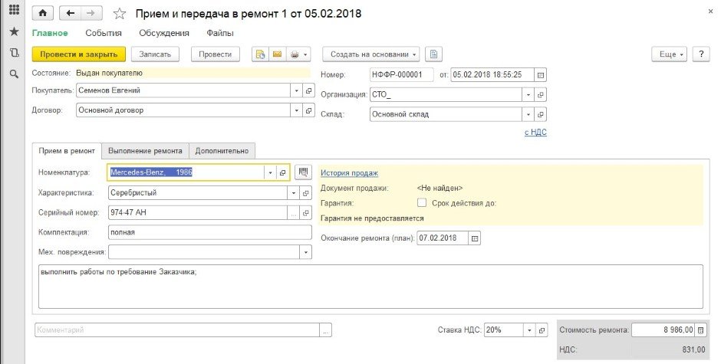Focus the Стоимость ремонта amount field

click(663, 330)
